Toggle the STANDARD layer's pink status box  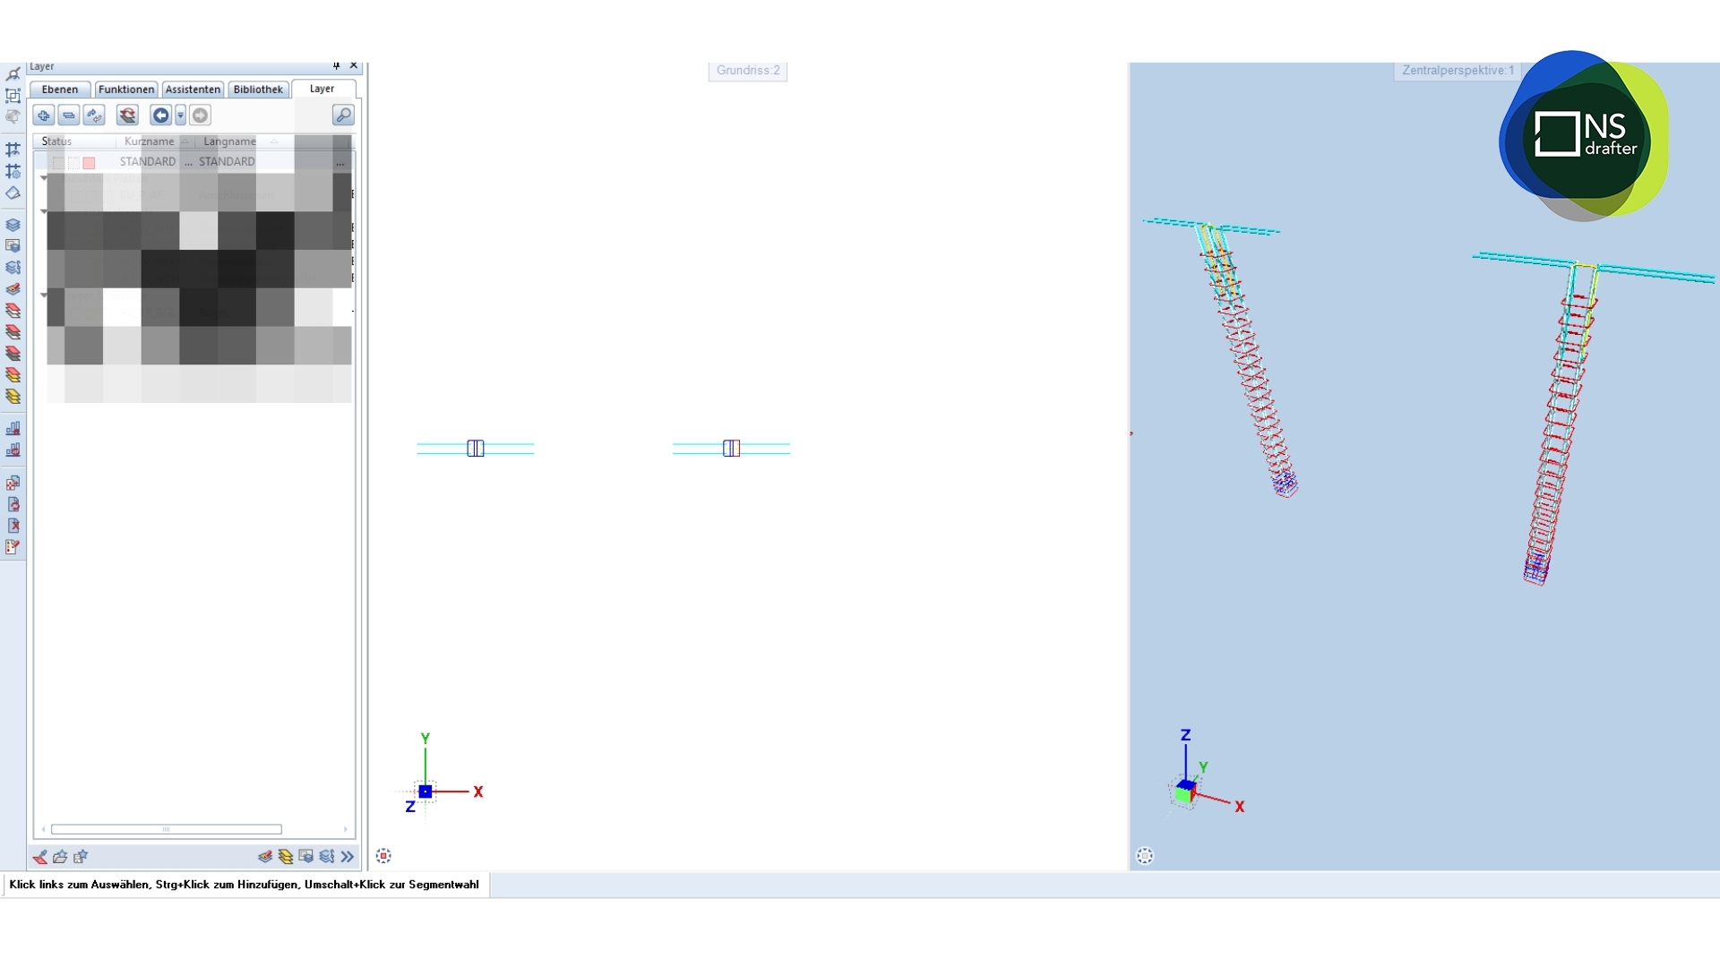[89, 163]
